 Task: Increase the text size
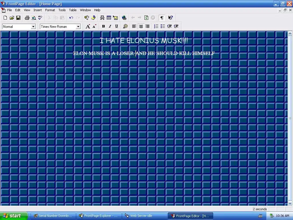tap(88, 26)
